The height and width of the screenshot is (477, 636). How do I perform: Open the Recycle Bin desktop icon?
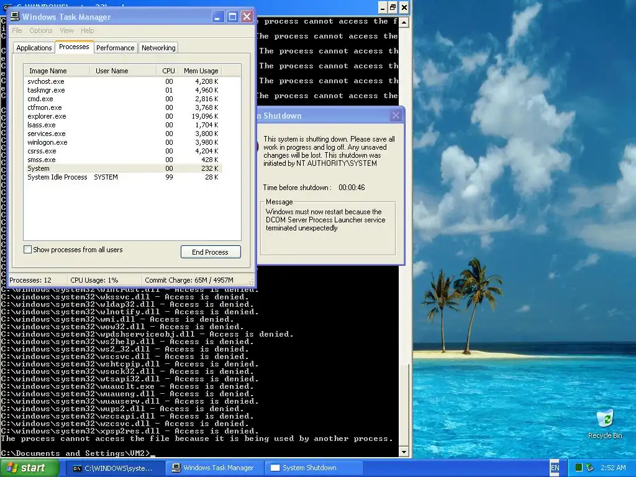click(x=605, y=424)
